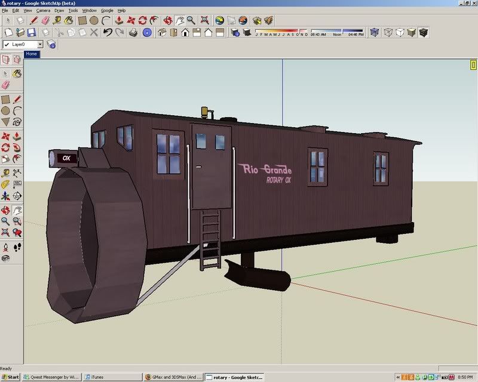This screenshot has height=382, width=478.
Task: Switch to Shaded with Textures style
Action: pyautogui.click(x=424, y=32)
